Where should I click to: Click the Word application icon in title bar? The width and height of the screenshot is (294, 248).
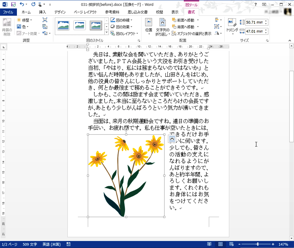pyautogui.click(x=5, y=4)
